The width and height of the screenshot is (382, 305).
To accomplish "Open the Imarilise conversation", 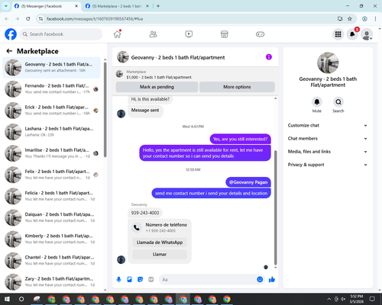I will 51,153.
